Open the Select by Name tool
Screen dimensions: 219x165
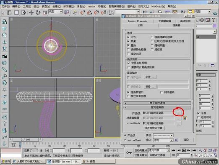tap(10, 13)
